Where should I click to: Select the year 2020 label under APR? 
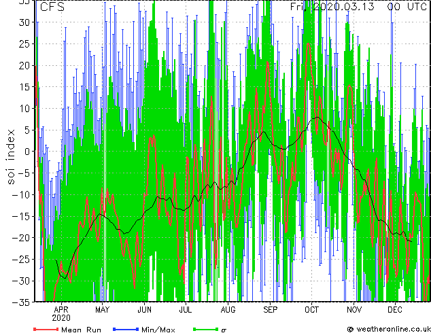61,318
